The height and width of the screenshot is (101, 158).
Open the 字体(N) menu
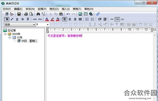30,9
